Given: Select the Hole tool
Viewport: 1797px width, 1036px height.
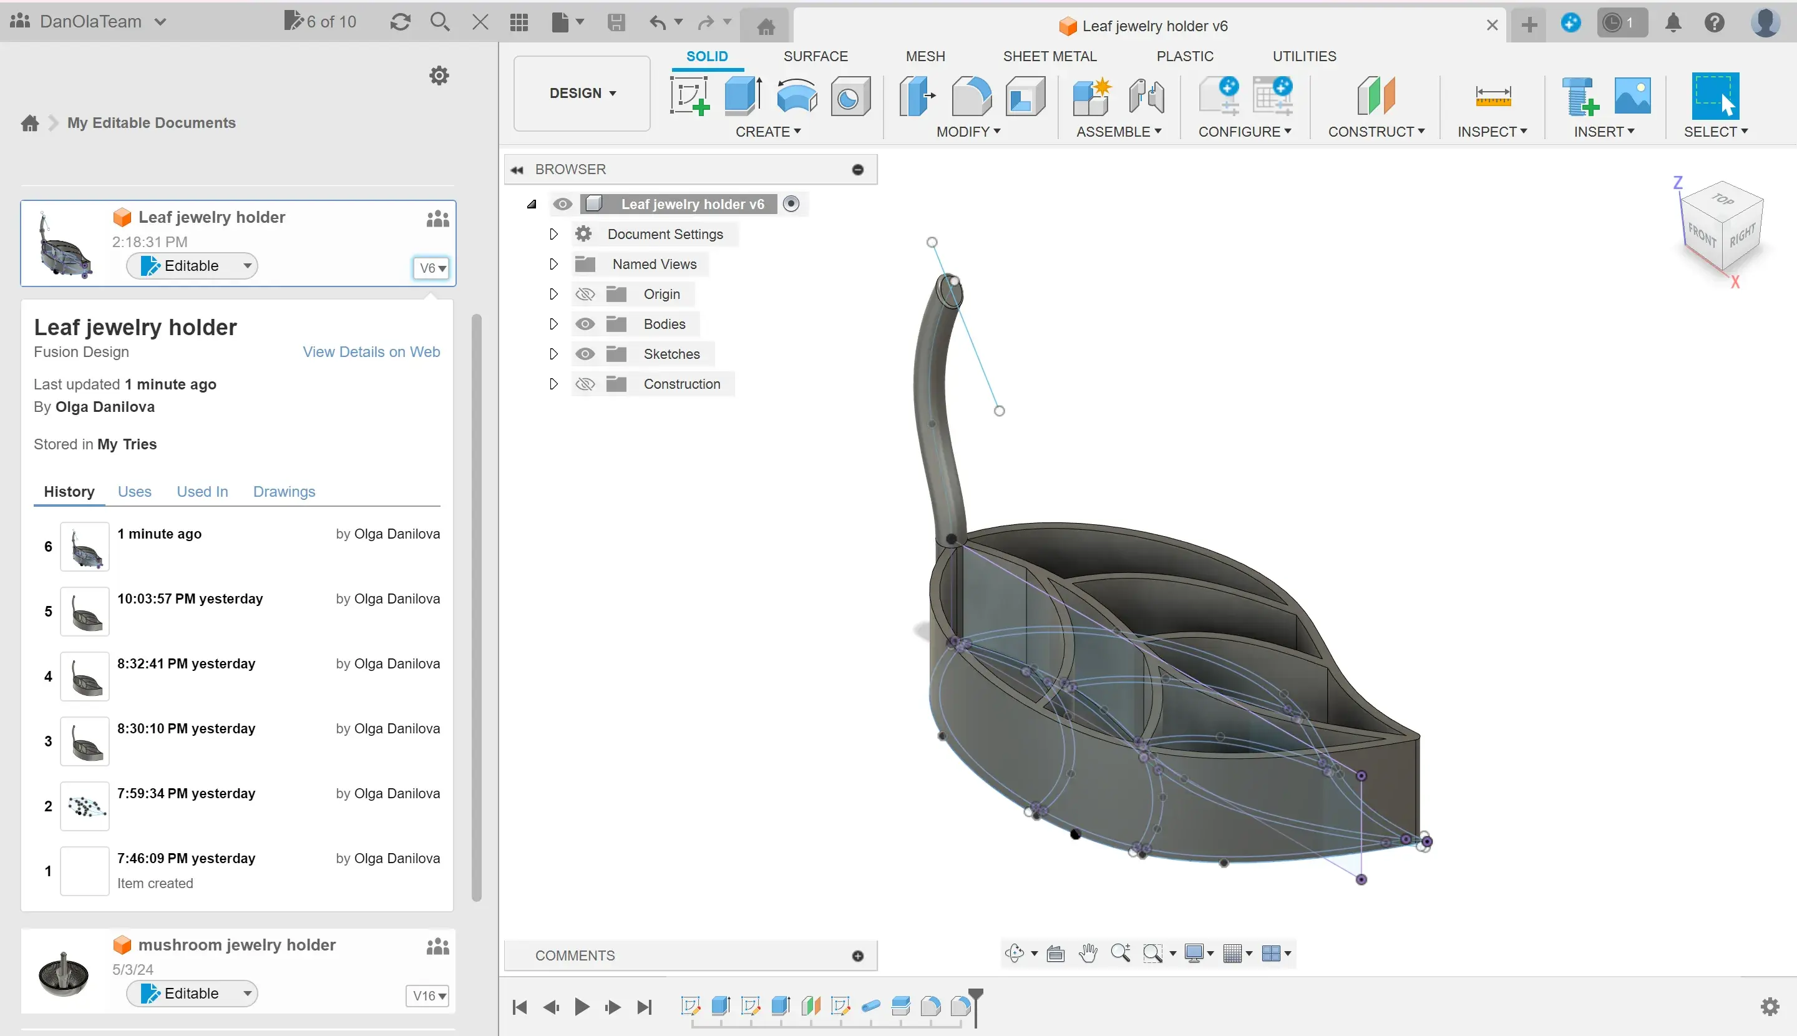Looking at the screenshot, I should [850, 96].
